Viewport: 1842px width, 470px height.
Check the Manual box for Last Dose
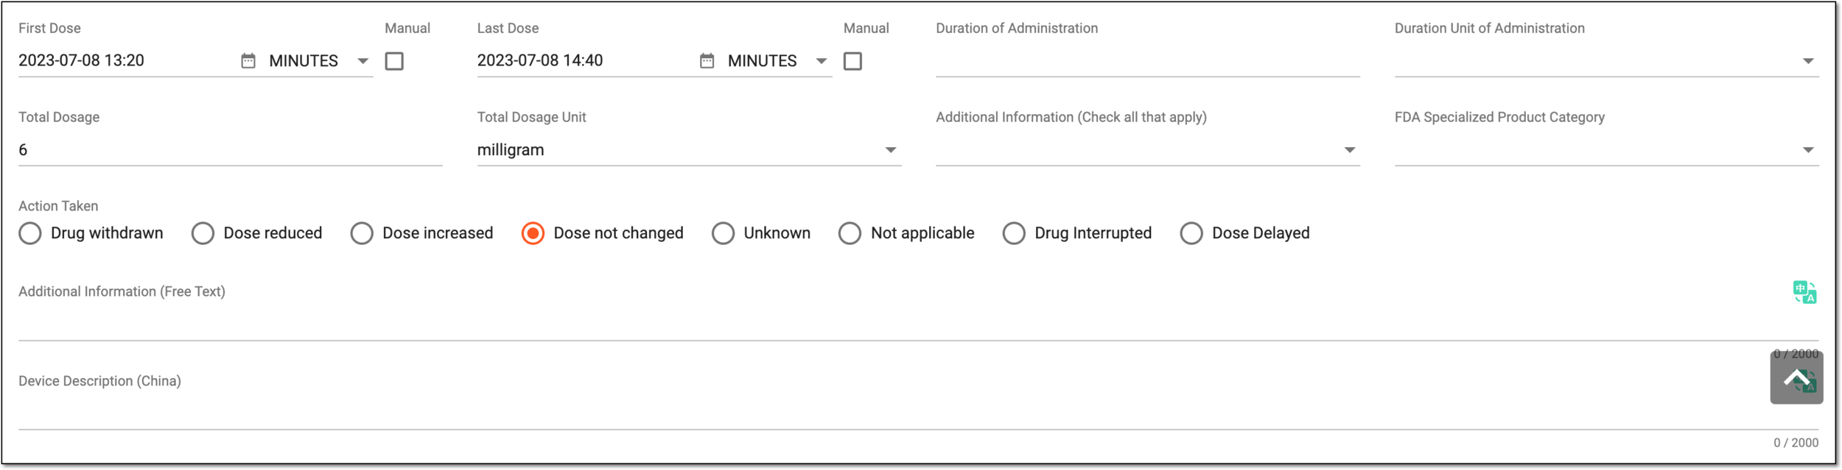click(852, 61)
